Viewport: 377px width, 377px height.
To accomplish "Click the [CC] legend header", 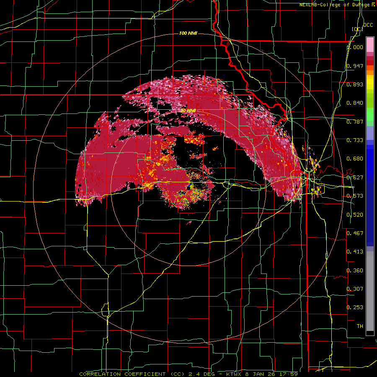I will click(x=357, y=29).
